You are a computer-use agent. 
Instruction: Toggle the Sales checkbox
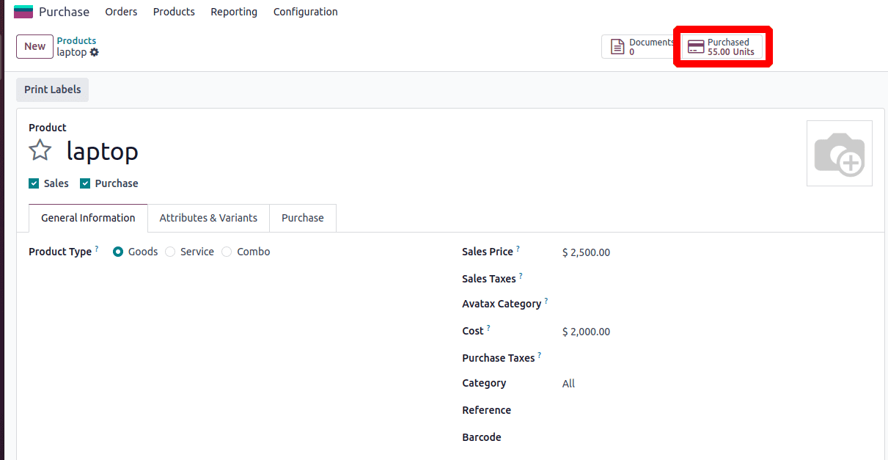click(34, 183)
